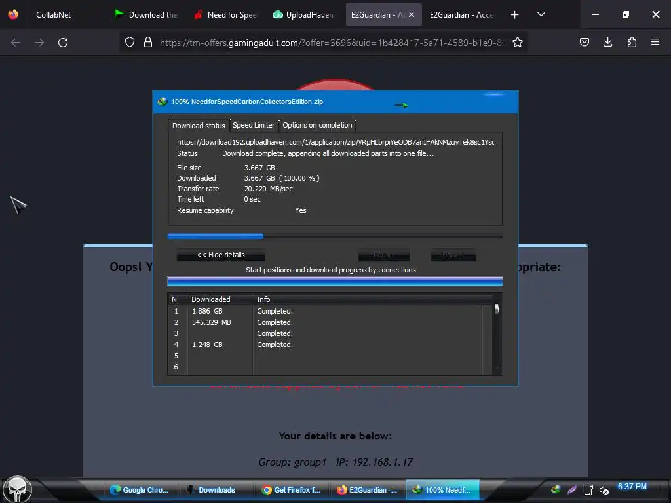Open the tracking protection shield icon
Viewport: 671px width, 503px height.
[130, 42]
